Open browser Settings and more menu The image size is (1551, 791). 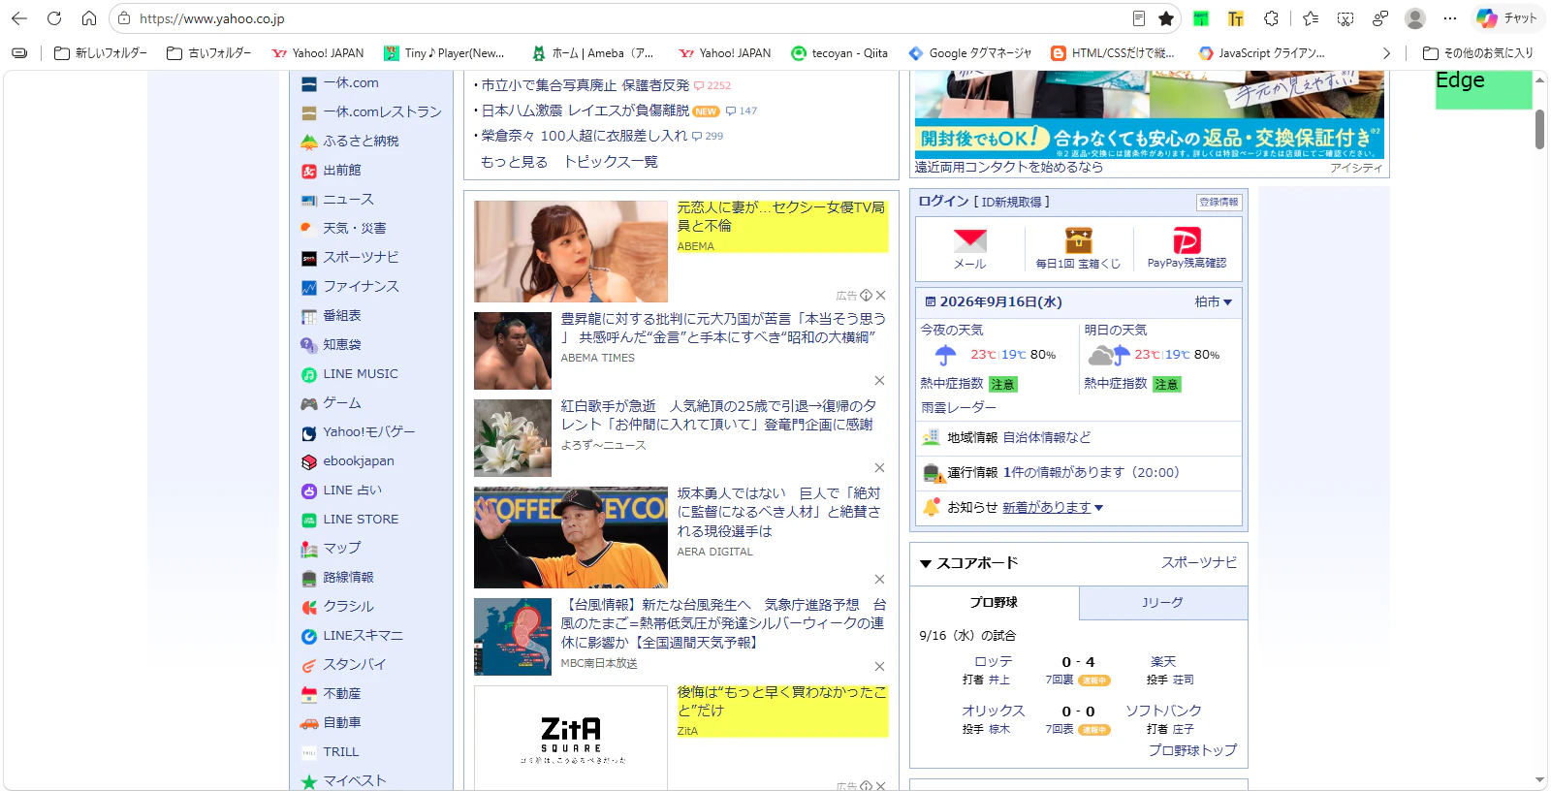tap(1450, 18)
